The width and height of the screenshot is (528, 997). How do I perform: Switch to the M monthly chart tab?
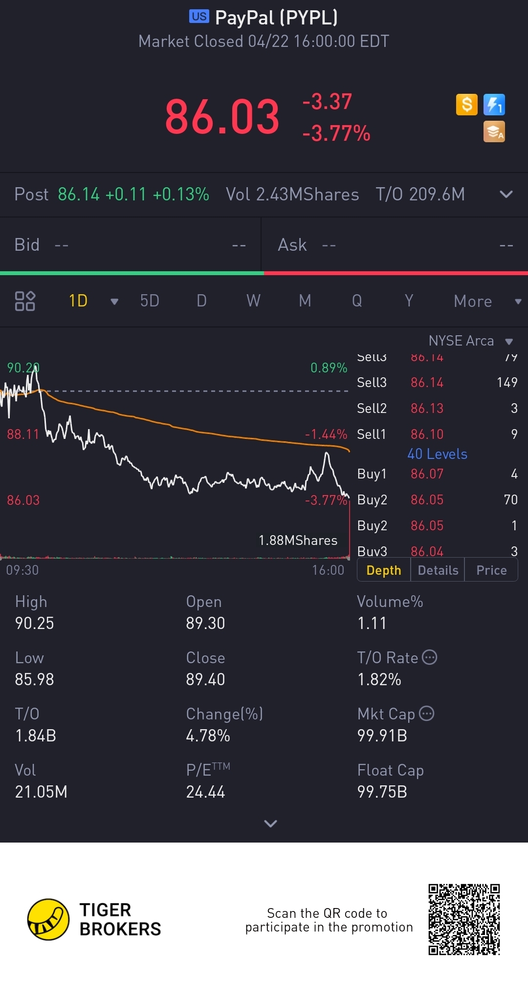coord(305,301)
